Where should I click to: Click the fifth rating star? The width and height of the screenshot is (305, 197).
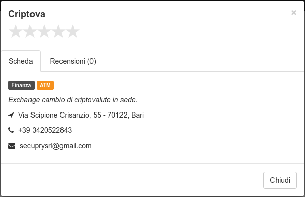[x=73, y=31]
